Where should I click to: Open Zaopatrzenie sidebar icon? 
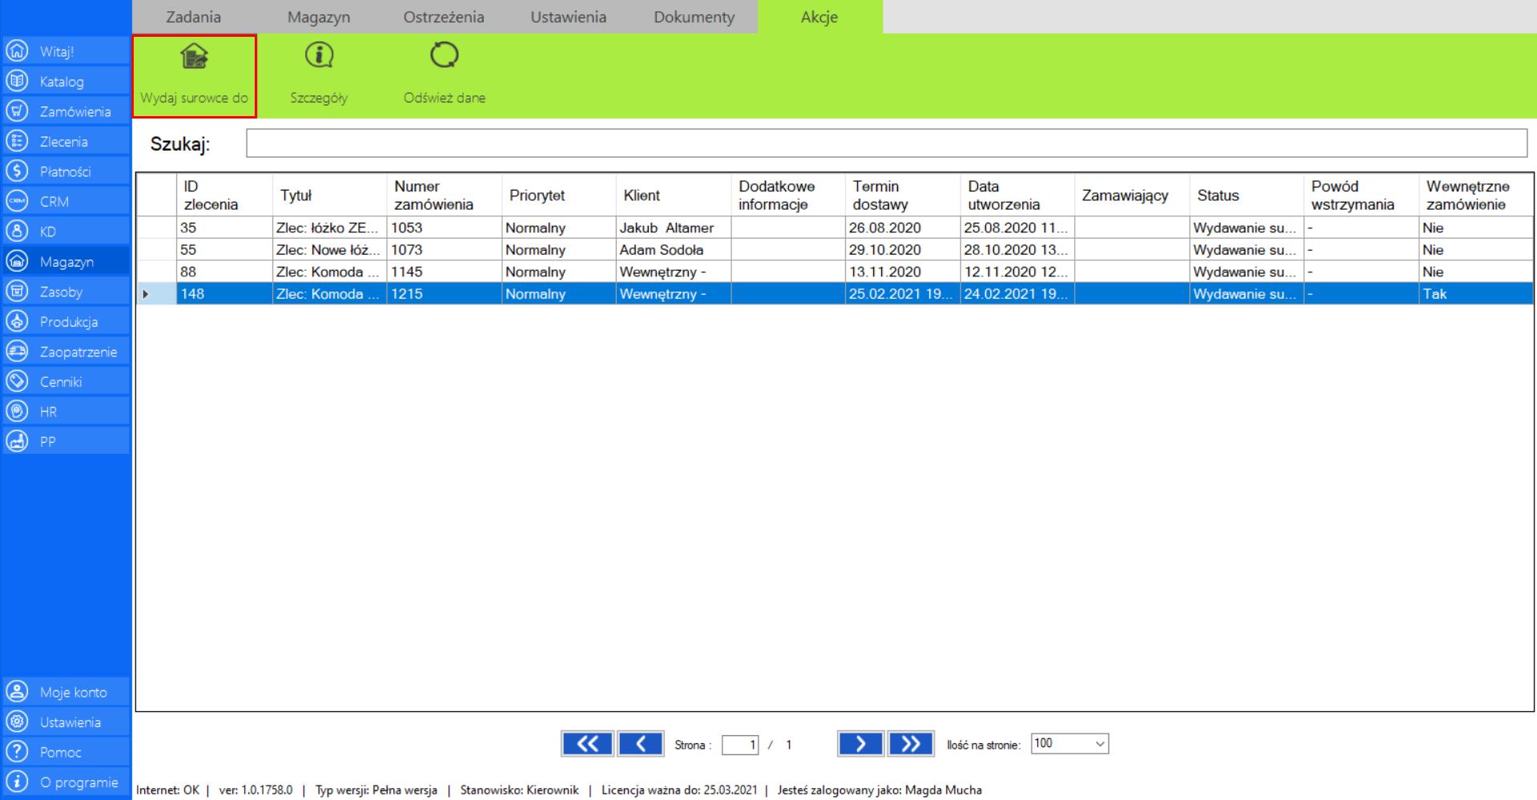coord(16,352)
